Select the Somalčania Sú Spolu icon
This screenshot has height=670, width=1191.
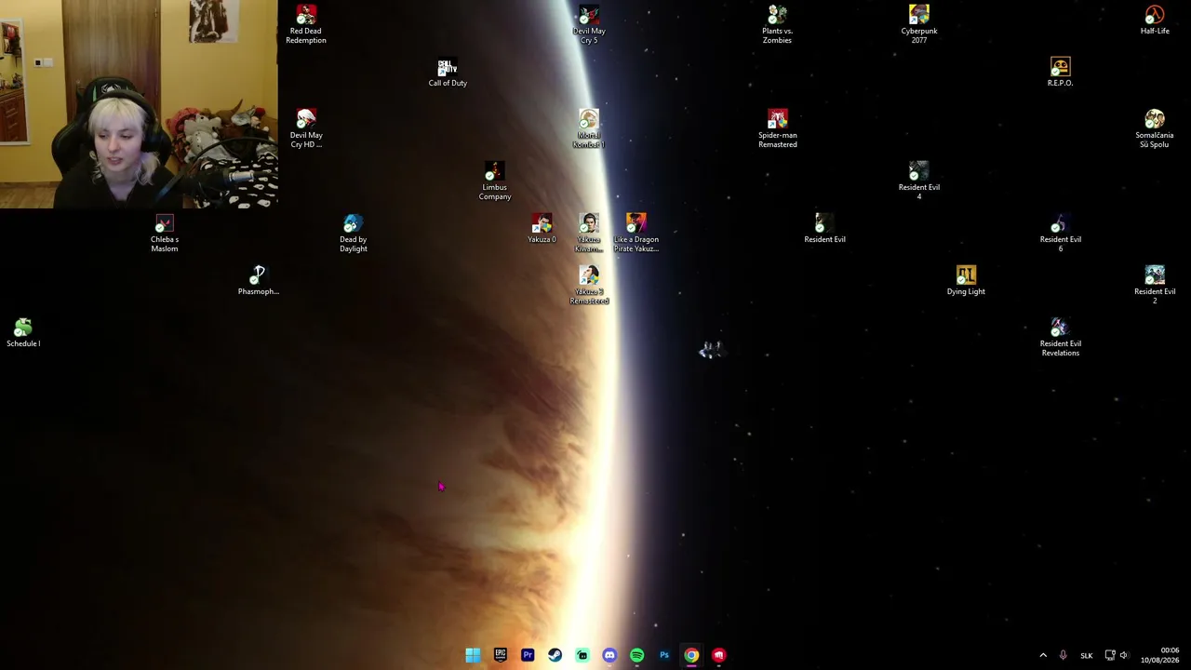tap(1155, 128)
